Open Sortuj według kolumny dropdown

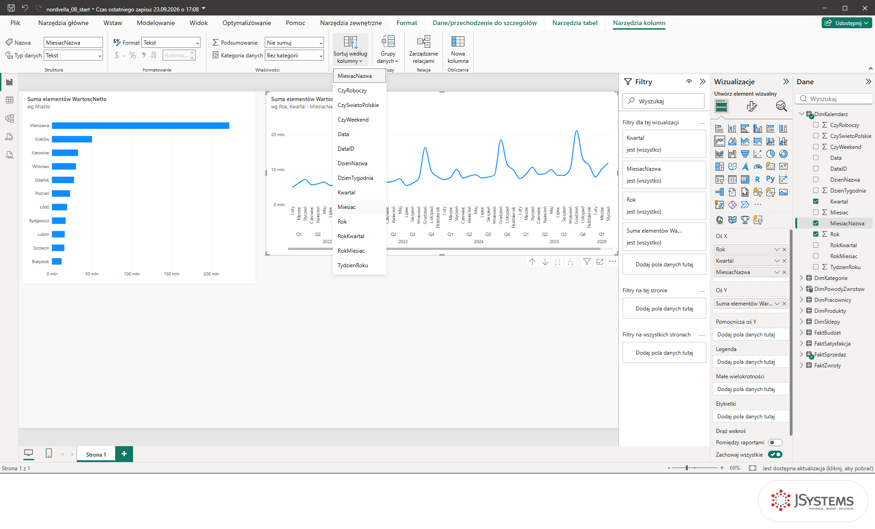pyautogui.click(x=350, y=50)
